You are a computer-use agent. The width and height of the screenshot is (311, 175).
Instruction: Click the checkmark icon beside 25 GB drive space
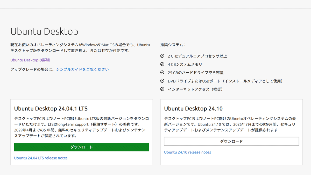(162, 73)
